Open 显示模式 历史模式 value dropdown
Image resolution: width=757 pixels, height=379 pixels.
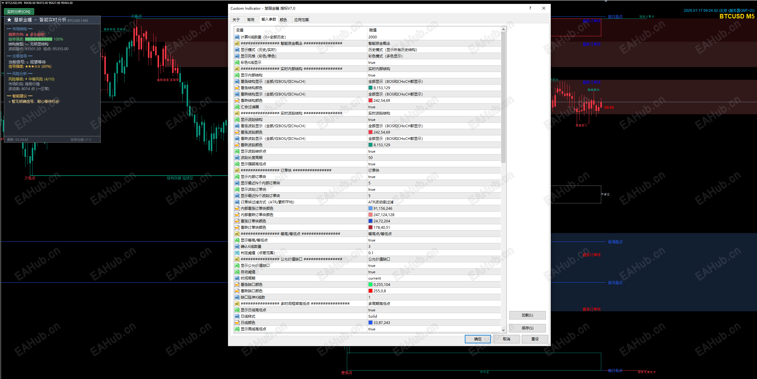(x=392, y=50)
